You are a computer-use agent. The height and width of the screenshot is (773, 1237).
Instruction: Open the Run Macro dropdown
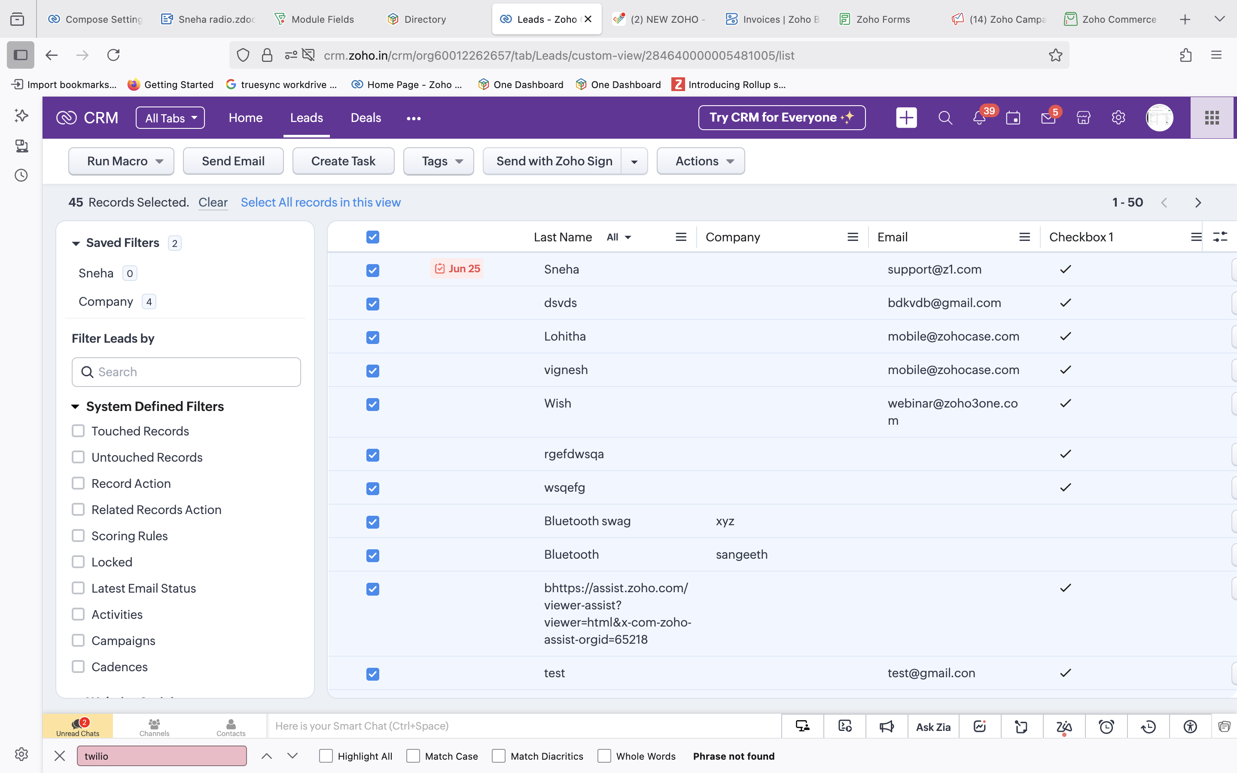tap(121, 161)
